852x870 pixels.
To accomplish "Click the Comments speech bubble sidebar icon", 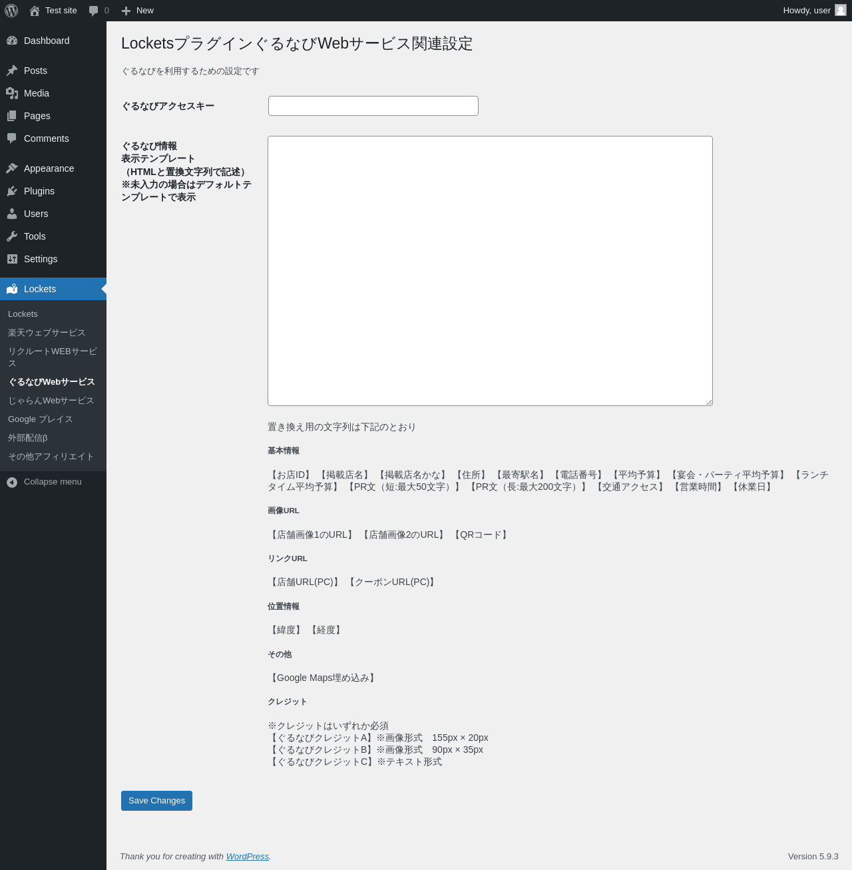I will (x=12, y=138).
